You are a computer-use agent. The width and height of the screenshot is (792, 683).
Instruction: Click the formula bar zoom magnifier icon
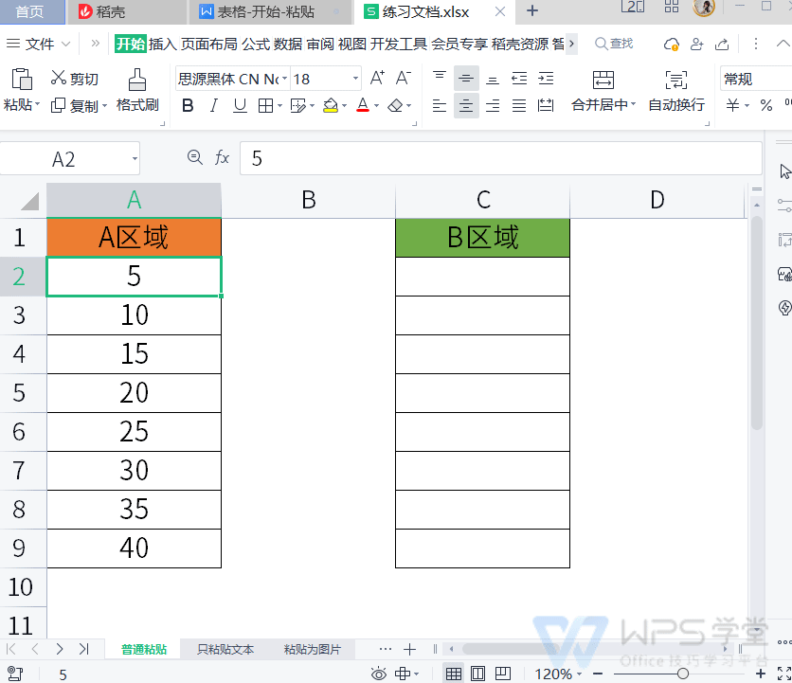pos(195,157)
